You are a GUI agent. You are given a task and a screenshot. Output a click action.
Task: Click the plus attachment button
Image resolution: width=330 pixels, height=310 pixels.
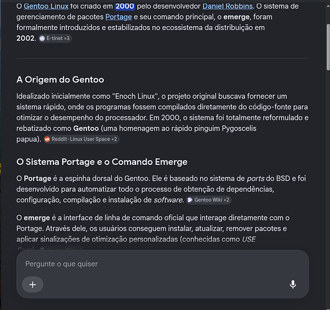tap(32, 285)
